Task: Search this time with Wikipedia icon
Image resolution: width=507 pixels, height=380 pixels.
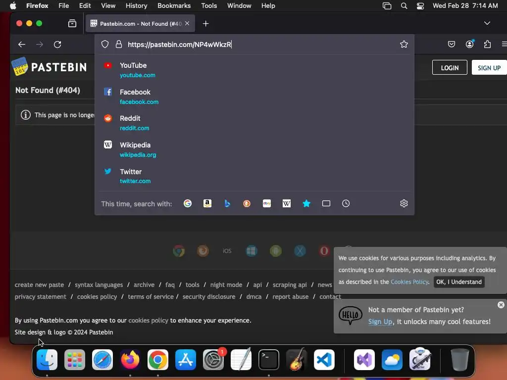Action: tap(287, 203)
